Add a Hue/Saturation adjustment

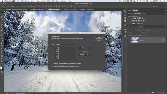click(x=132, y=21)
